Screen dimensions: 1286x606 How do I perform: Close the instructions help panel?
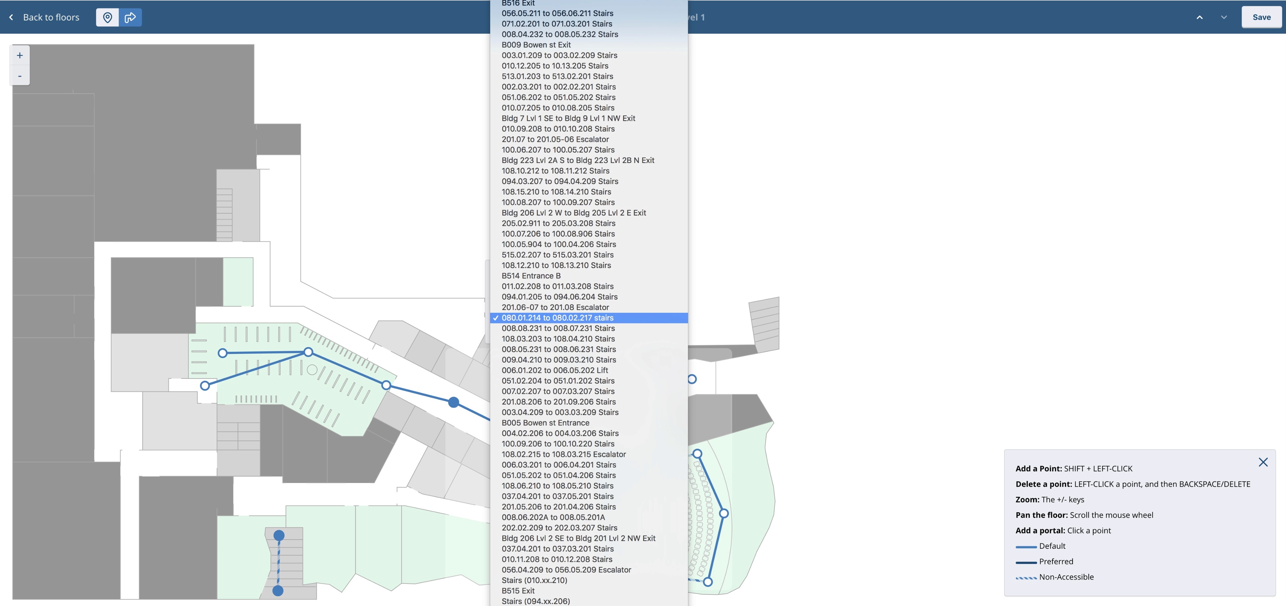(1262, 462)
